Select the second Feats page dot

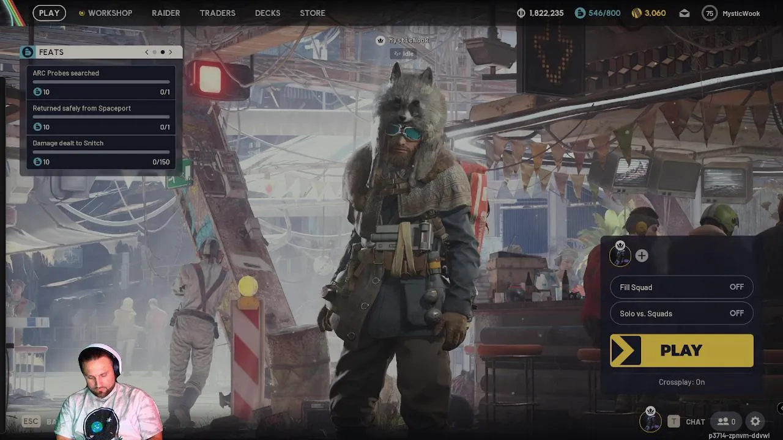[162, 52]
